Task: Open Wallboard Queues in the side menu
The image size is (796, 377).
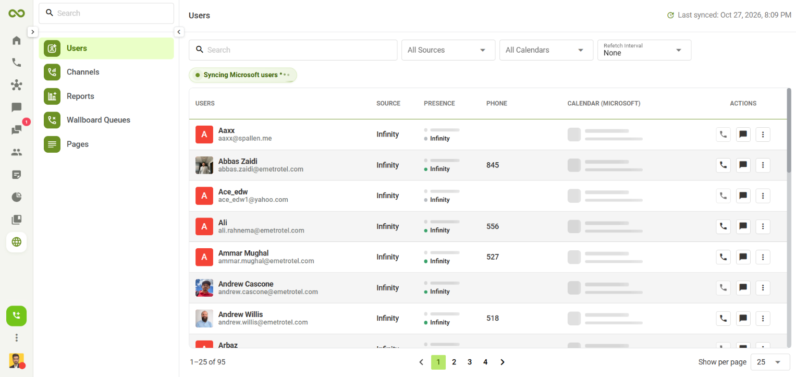Action: (x=106, y=120)
